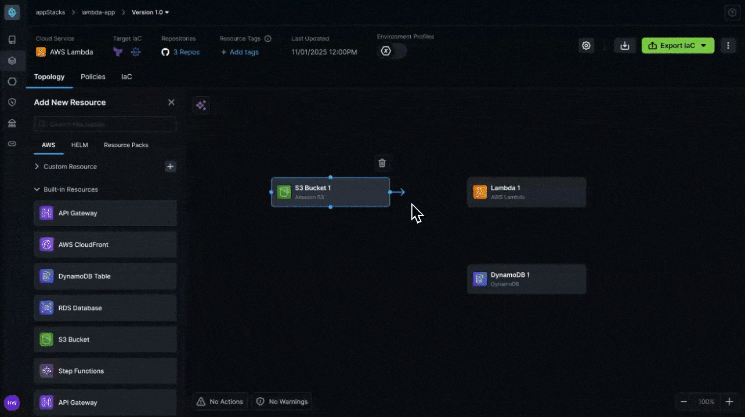Screen dimensions: 745x417
Task: Go to appStacks breadcrumb
Action: (x=50, y=12)
